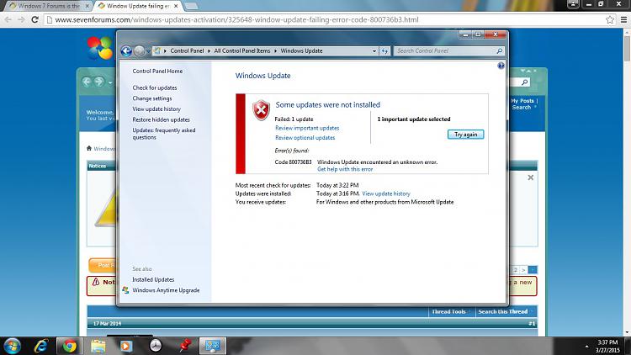The height and width of the screenshot is (355, 631).
Task: Open Windows Media Player taskbar icon
Action: (126, 346)
